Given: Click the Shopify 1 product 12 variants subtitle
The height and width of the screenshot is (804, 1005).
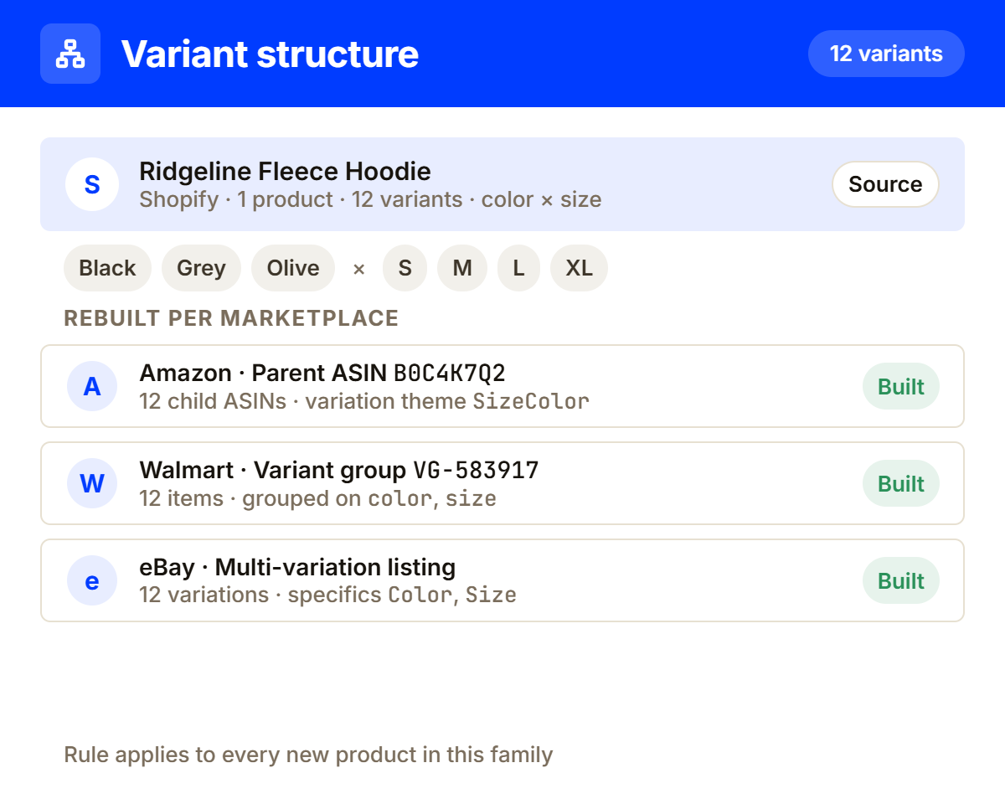Looking at the screenshot, I should tap(370, 199).
